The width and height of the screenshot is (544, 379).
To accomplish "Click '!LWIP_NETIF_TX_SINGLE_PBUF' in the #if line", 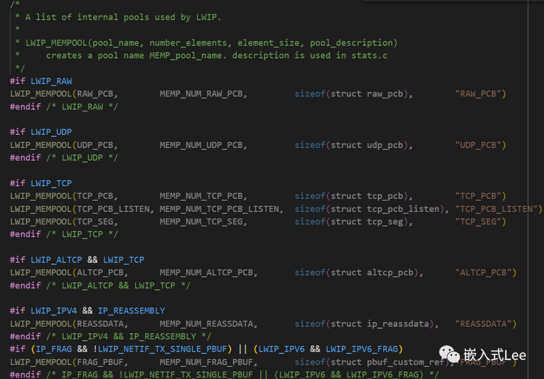I will (x=160, y=349).
